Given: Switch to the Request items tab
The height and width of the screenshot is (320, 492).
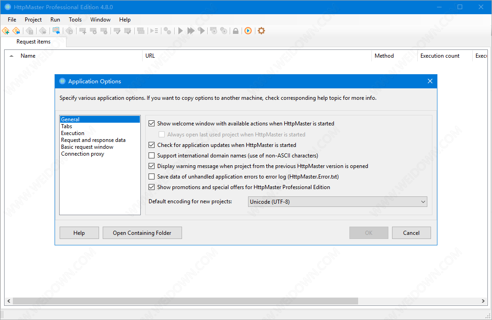Looking at the screenshot, I should point(33,42).
